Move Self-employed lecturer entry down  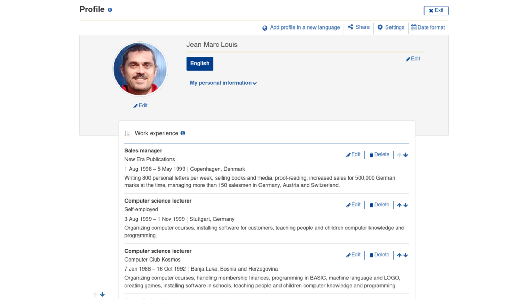[x=406, y=205]
